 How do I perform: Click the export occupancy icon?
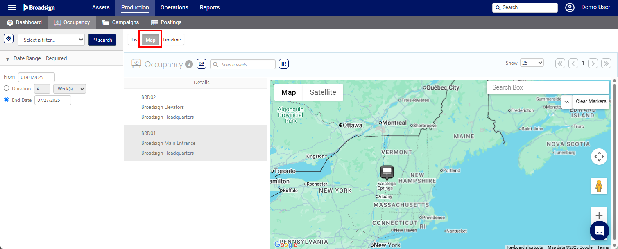click(201, 64)
